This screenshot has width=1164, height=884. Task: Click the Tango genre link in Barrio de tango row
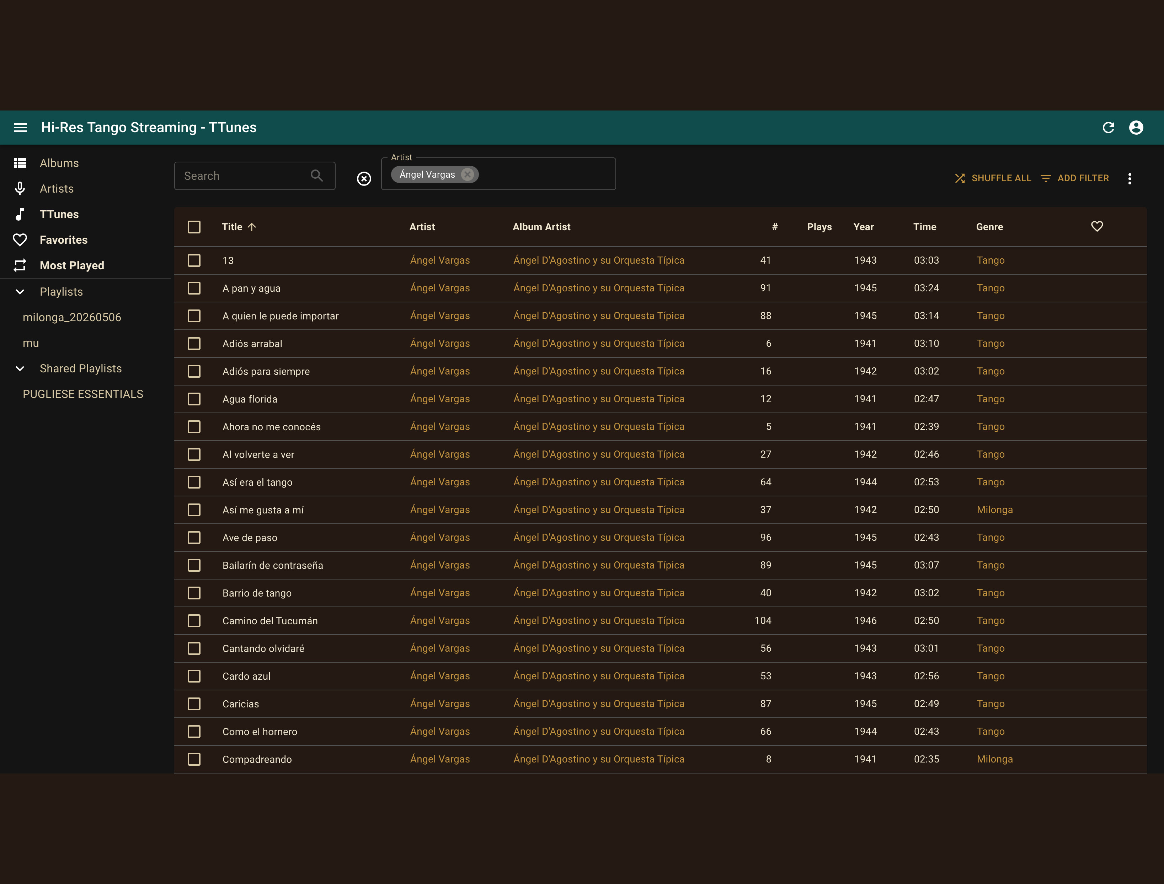(x=991, y=593)
